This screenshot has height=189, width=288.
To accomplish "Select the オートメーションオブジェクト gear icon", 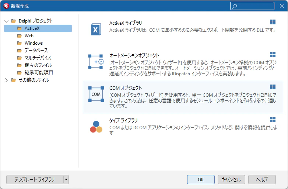I will (x=96, y=62).
